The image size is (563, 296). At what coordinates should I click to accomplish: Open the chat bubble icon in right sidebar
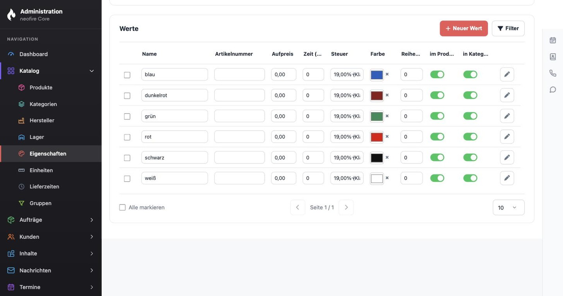553,90
